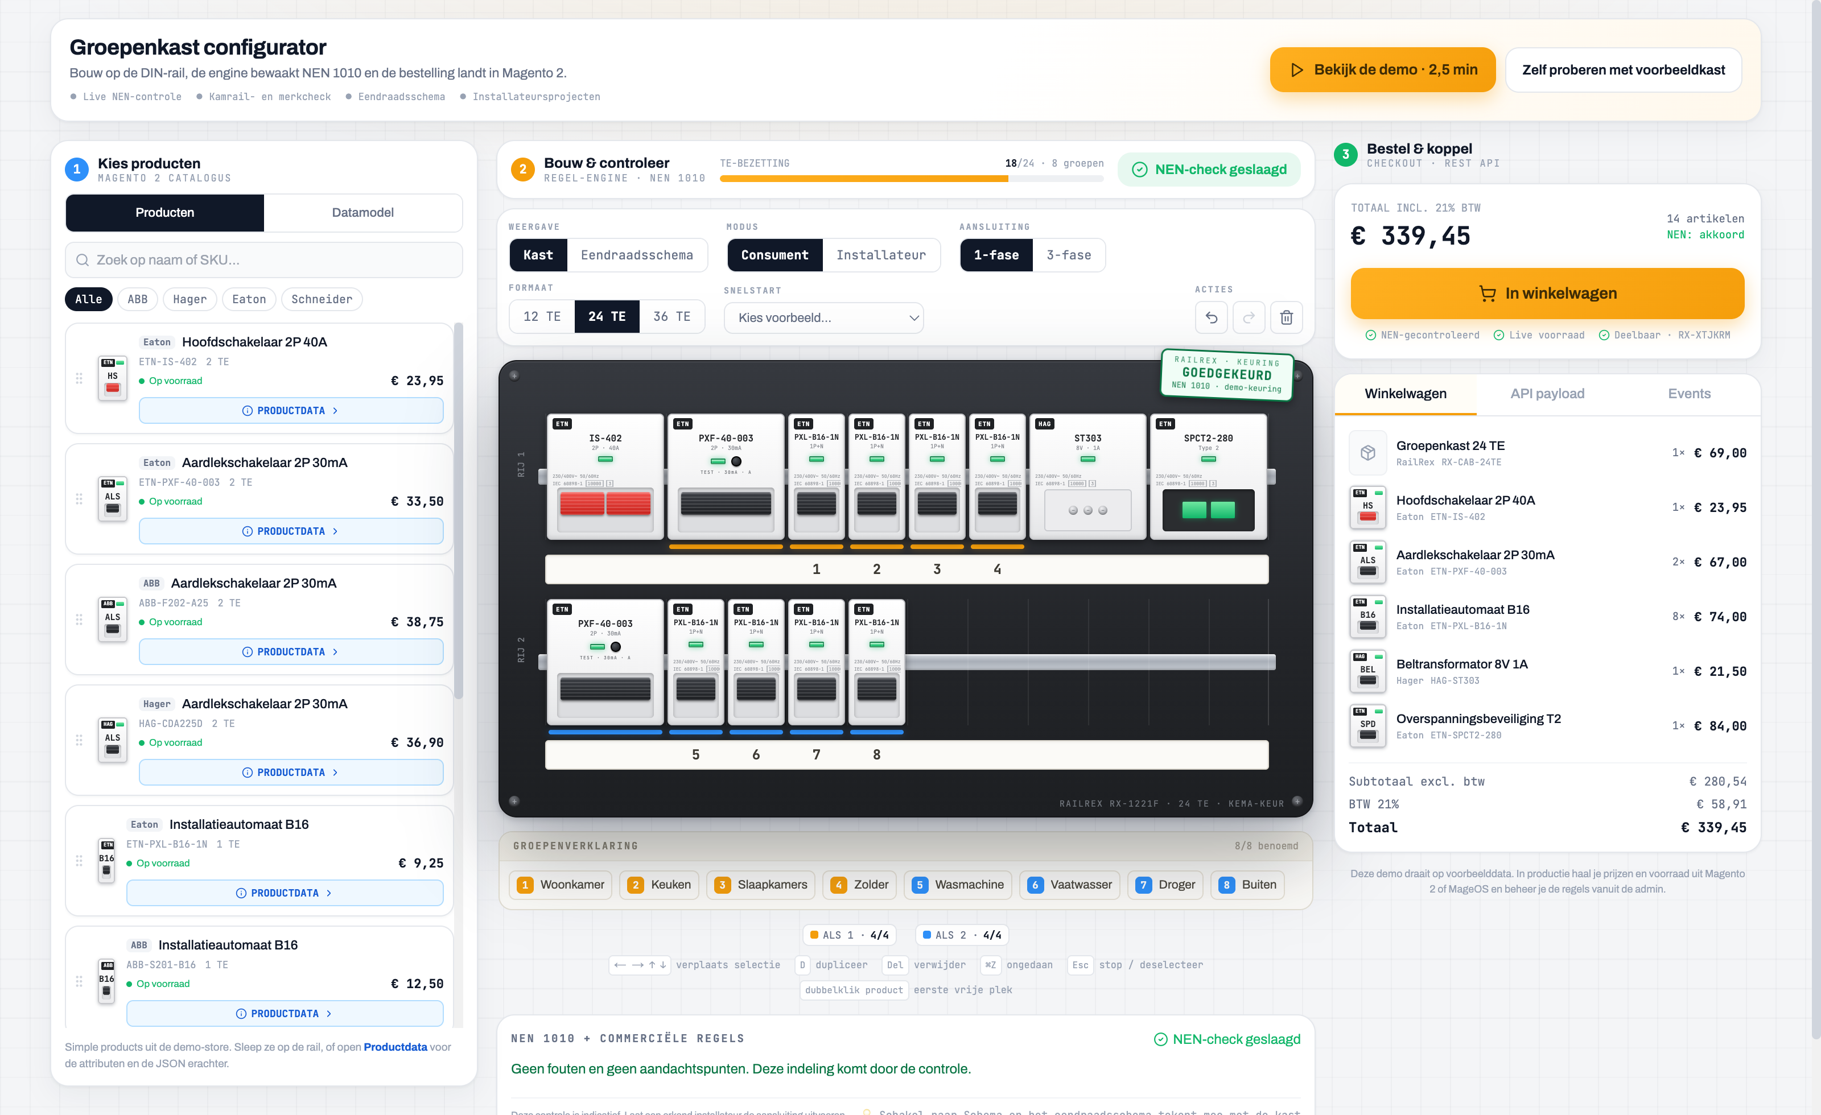This screenshot has height=1115, width=1821.
Task: Click the blue ALS 2 legend swatch
Action: coord(927,935)
